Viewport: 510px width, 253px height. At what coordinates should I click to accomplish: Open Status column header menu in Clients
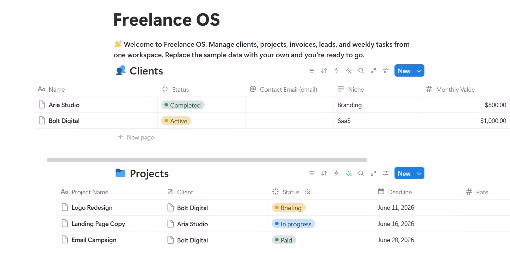[201, 89]
